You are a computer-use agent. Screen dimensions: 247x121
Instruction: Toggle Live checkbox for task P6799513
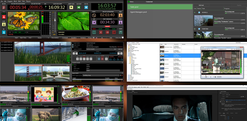point(195,12)
